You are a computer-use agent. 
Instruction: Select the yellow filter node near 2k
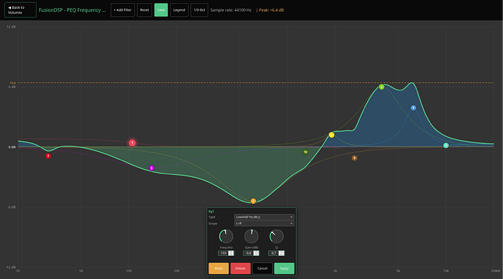click(x=332, y=135)
